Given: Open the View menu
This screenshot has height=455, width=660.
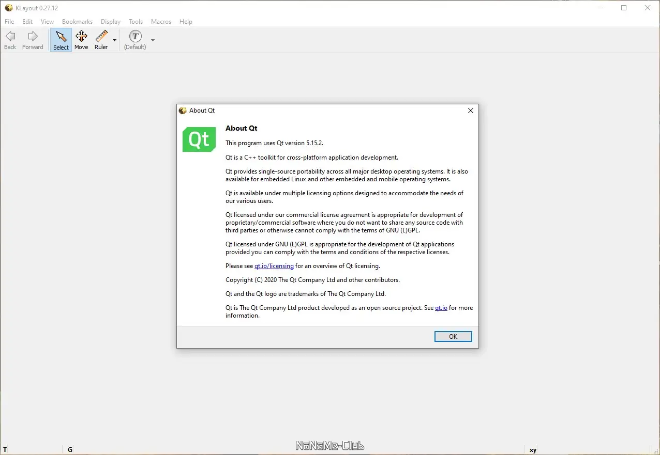Looking at the screenshot, I should 47,22.
